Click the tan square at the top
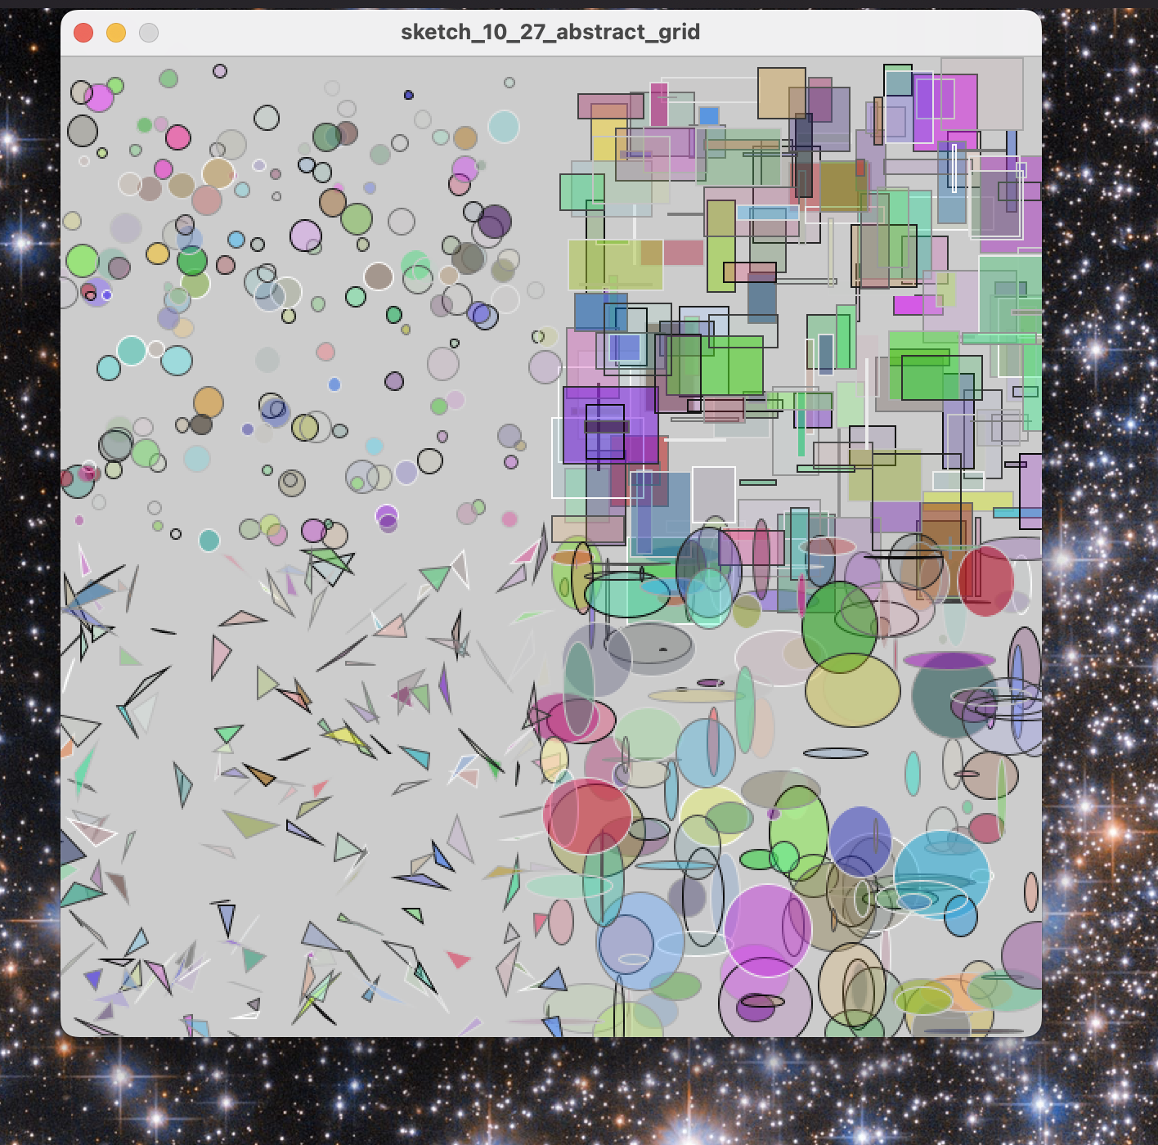Screen dimensions: 1158x1145 pyautogui.click(x=781, y=93)
